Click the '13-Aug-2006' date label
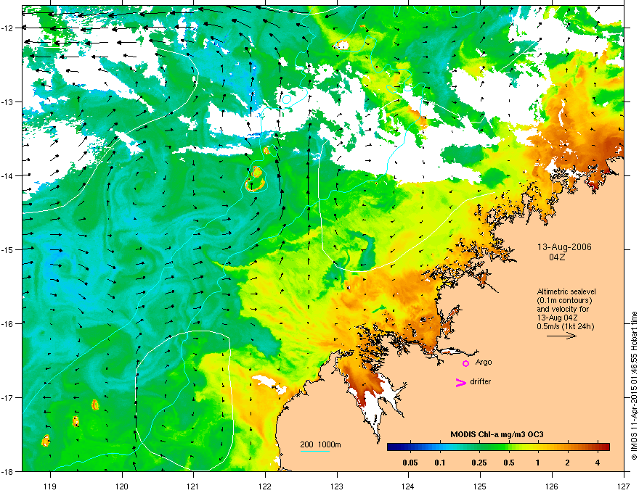 point(564,247)
